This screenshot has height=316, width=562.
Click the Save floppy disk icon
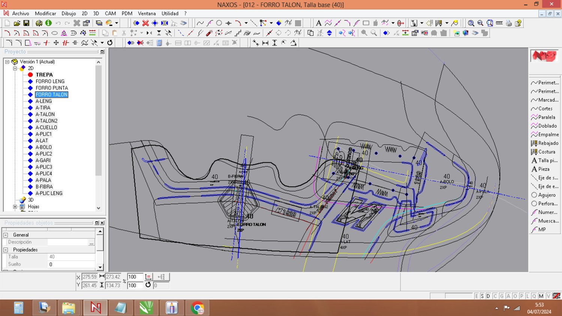coord(26,23)
